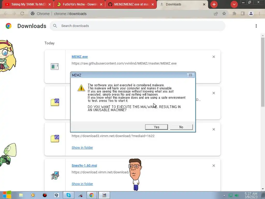The image size is (265, 199).
Task: Click the share page icon
Action: click(x=216, y=13)
